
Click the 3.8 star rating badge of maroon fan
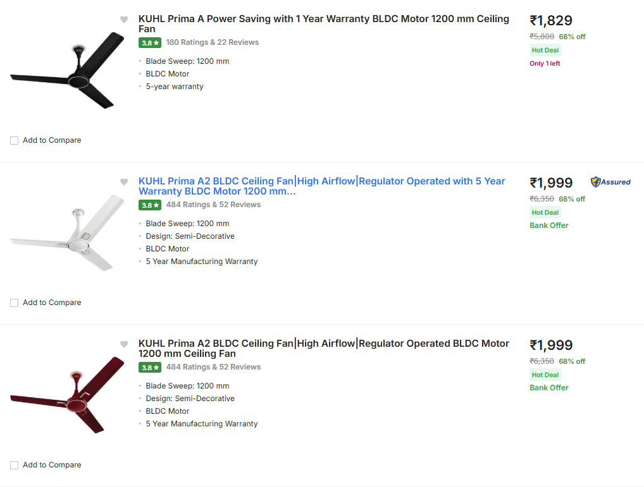tap(150, 367)
